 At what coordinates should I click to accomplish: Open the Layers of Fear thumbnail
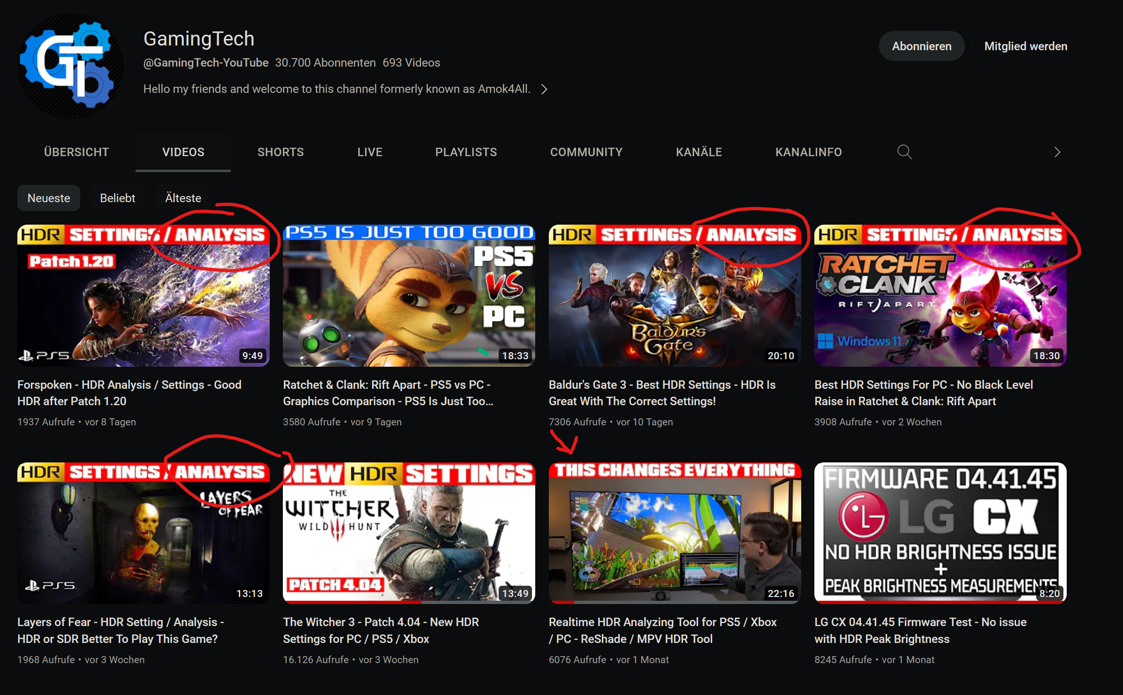[144, 533]
